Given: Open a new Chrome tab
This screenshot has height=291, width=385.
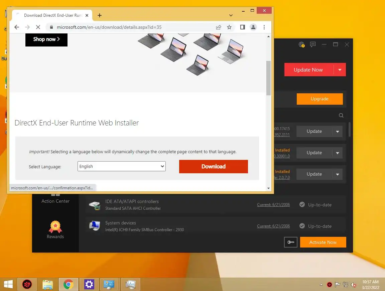Looking at the screenshot, I should (x=100, y=15).
